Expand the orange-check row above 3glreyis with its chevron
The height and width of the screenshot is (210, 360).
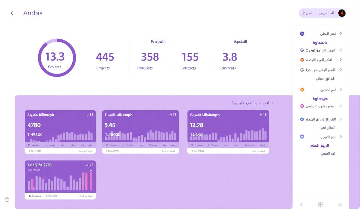pyautogui.click(x=340, y=90)
